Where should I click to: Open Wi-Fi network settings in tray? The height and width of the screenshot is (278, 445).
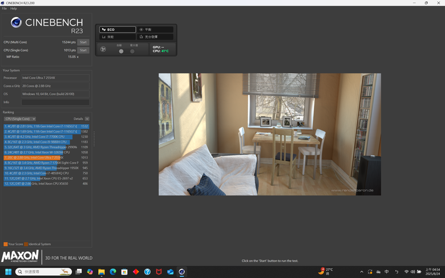406,272
